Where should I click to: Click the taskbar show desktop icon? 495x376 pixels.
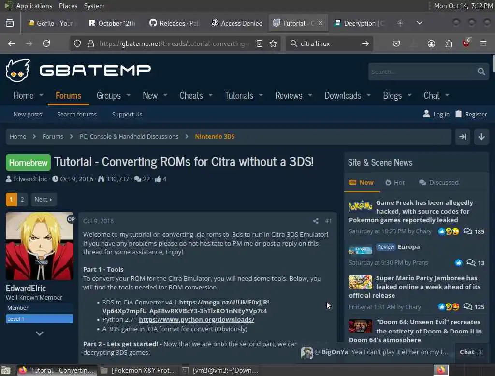point(6,370)
